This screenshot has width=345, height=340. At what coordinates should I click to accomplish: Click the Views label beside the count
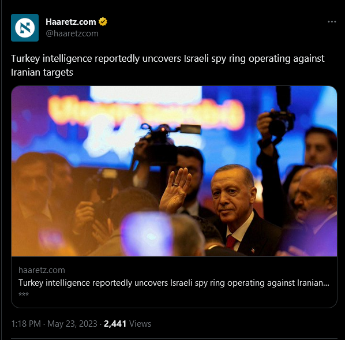[140, 324]
